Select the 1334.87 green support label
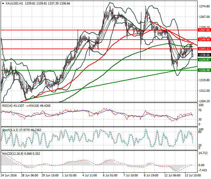The height and width of the screenshot is (179, 211). tap(204, 59)
